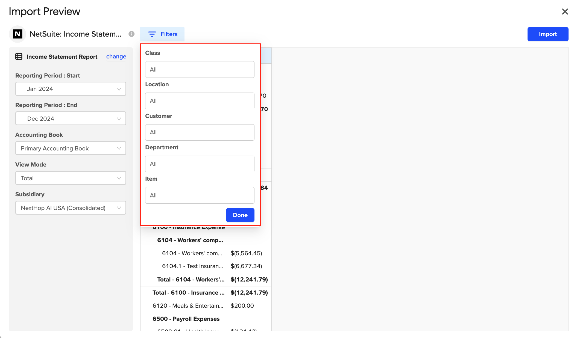Expand the Subsidiary dropdown
This screenshot has height=338, width=574.
click(x=71, y=208)
